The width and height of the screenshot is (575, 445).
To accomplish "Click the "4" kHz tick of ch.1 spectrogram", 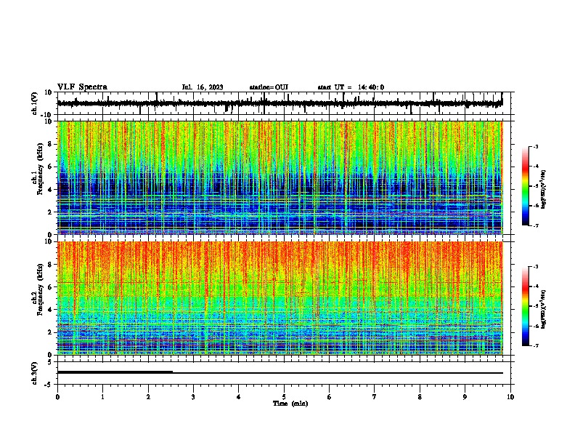I will [x=50, y=190].
